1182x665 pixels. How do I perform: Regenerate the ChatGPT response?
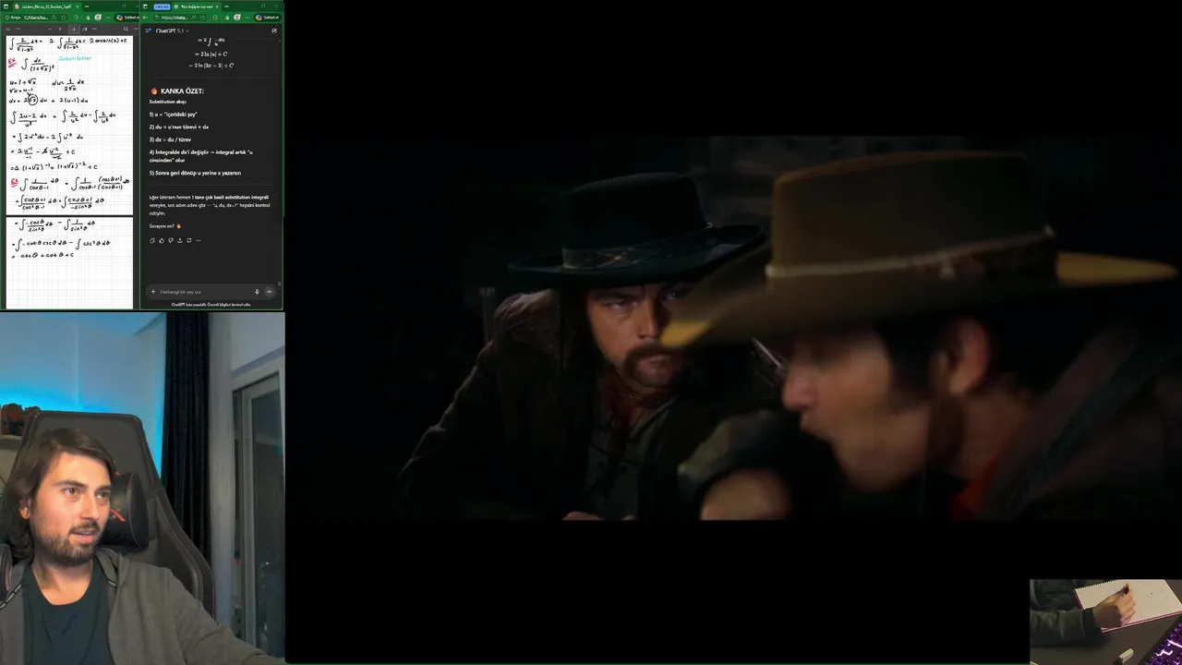coord(189,240)
